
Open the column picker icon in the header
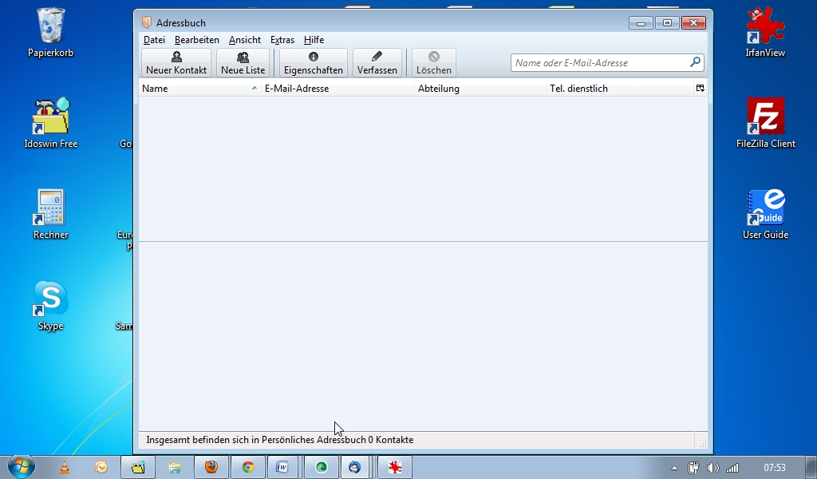(701, 89)
